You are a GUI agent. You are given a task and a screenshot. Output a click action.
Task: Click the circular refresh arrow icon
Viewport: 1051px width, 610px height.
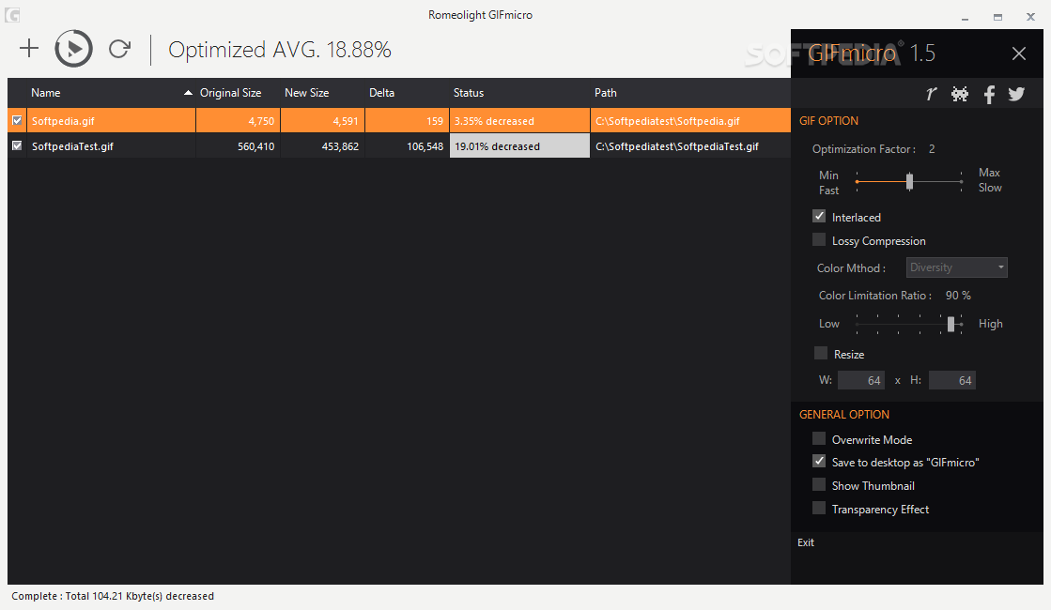[119, 48]
